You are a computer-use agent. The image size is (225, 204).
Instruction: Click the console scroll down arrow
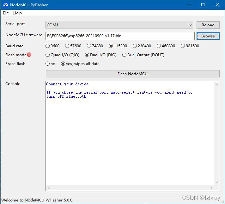[216, 182]
